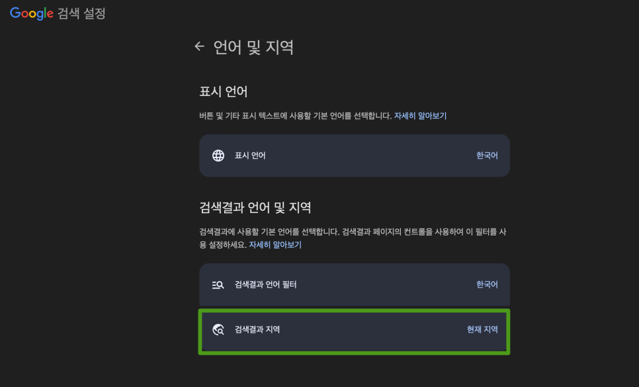
Task: Click the 버튼 및 기타 표시 텍스트 description
Action: [296, 116]
